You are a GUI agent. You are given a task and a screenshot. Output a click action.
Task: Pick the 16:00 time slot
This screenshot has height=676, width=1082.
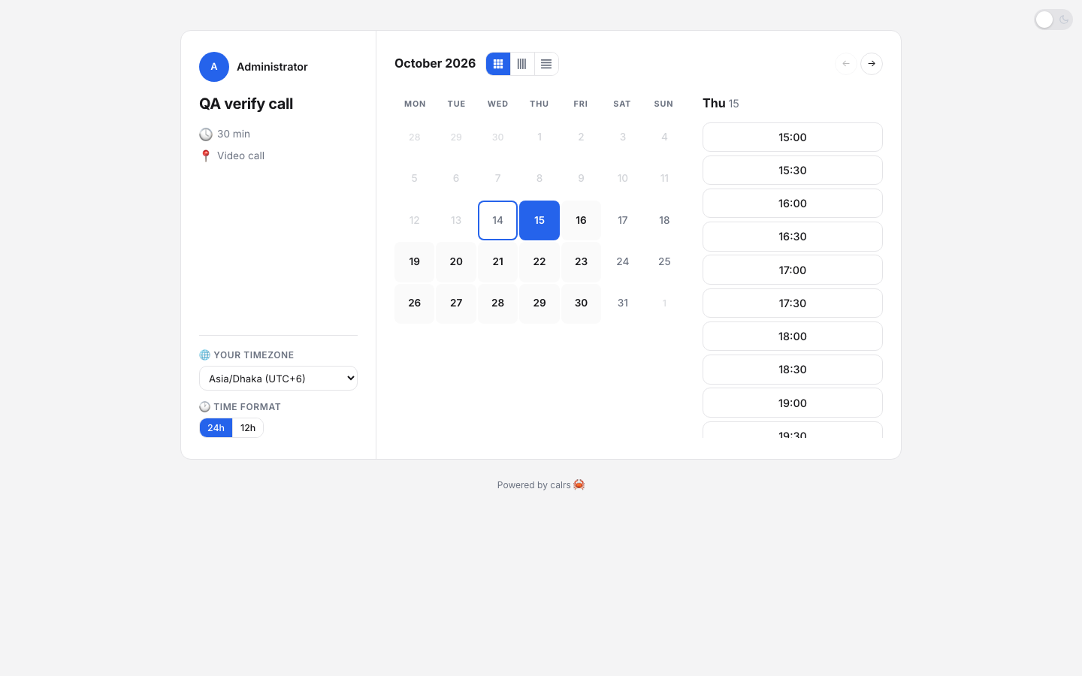click(793, 204)
